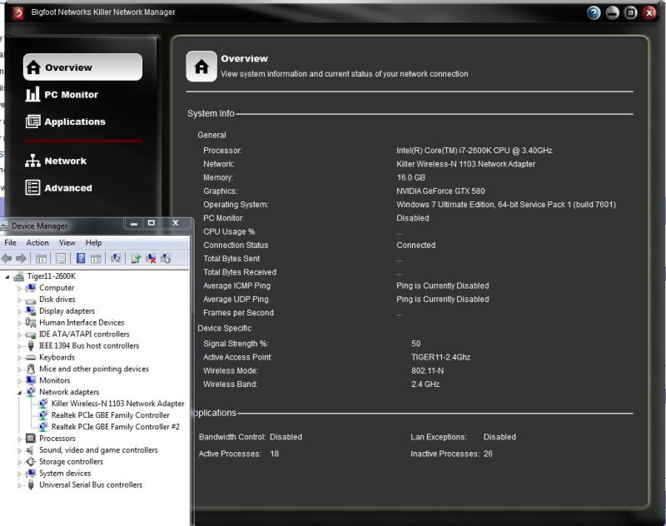This screenshot has height=526, width=666.
Task: Click the Processors category icon
Action: point(31,438)
